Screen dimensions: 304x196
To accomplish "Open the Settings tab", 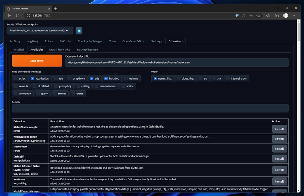I will [157, 41].
